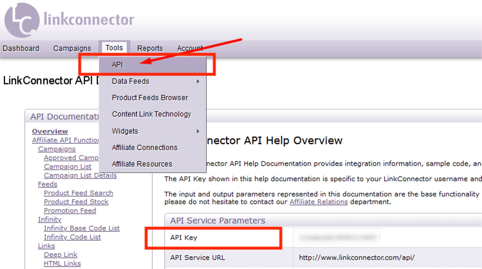The image size is (482, 269).
Task: Open the Promotion Feed link
Action: point(70,210)
